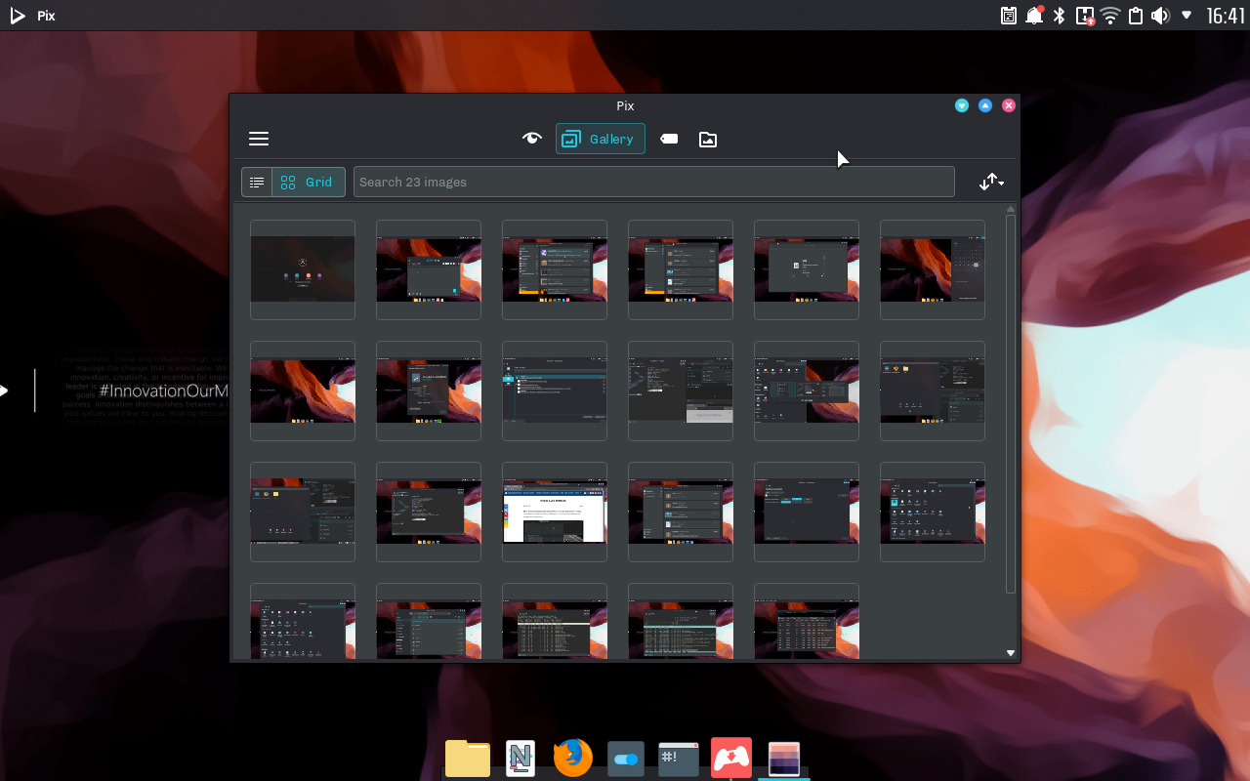
Task: Click the Bluetooth icon in the system tray
Action: point(1059,16)
